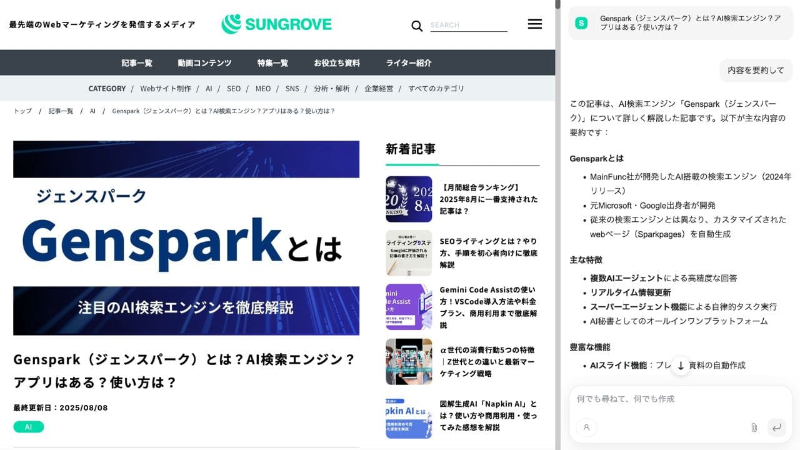Viewport: 800px width, 450px height.
Task: Open ライター紹介 menu item
Action: [409, 63]
